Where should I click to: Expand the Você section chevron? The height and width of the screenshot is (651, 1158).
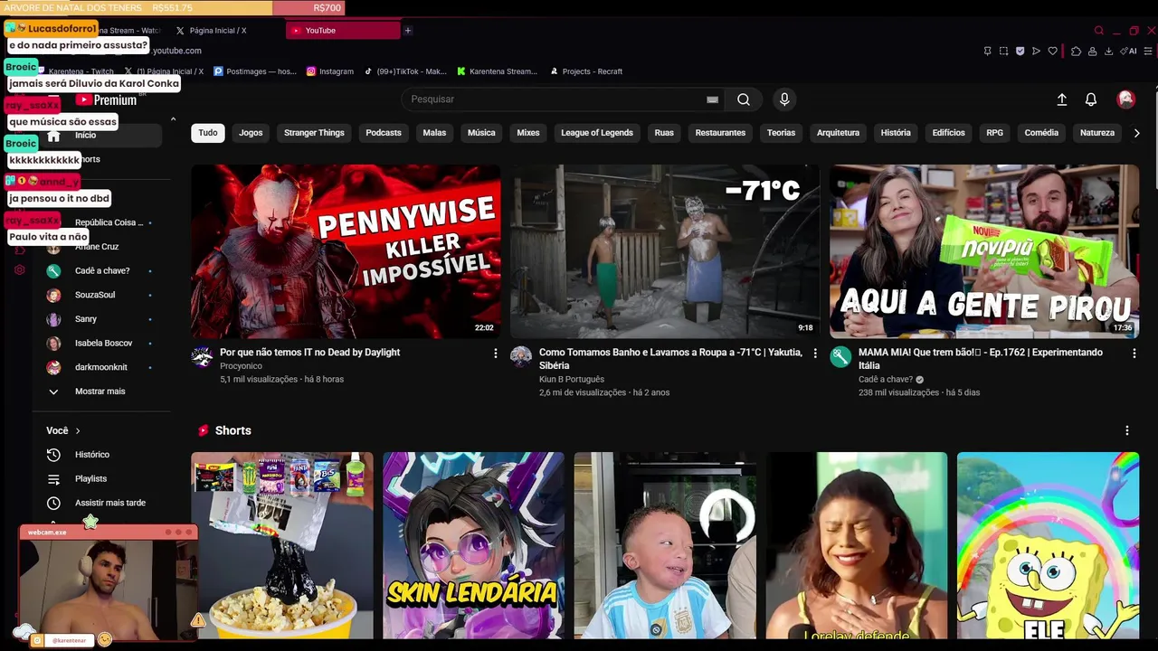[x=78, y=431]
